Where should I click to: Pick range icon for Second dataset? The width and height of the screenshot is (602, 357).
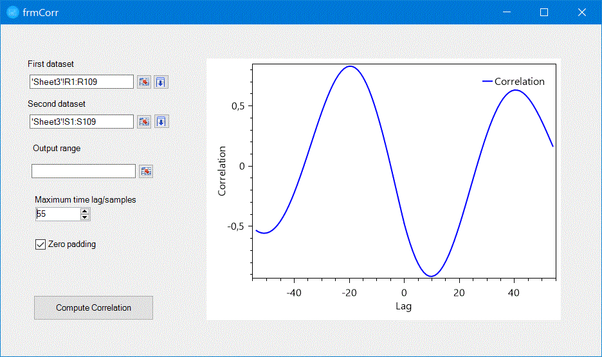(144, 122)
